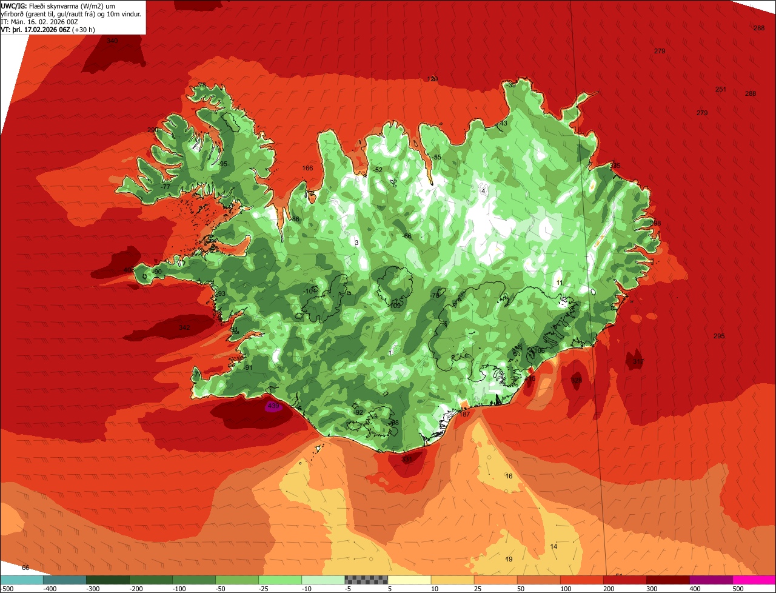Viewport: 776px width, 593px height.
Task: Pick the dark teal swatch between -400 and -300
Action: (x=64, y=580)
